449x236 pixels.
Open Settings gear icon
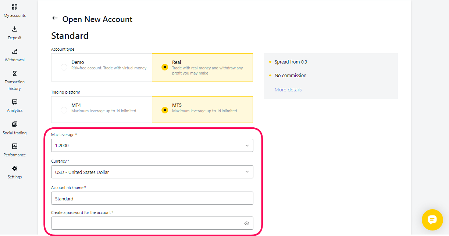coord(15,168)
